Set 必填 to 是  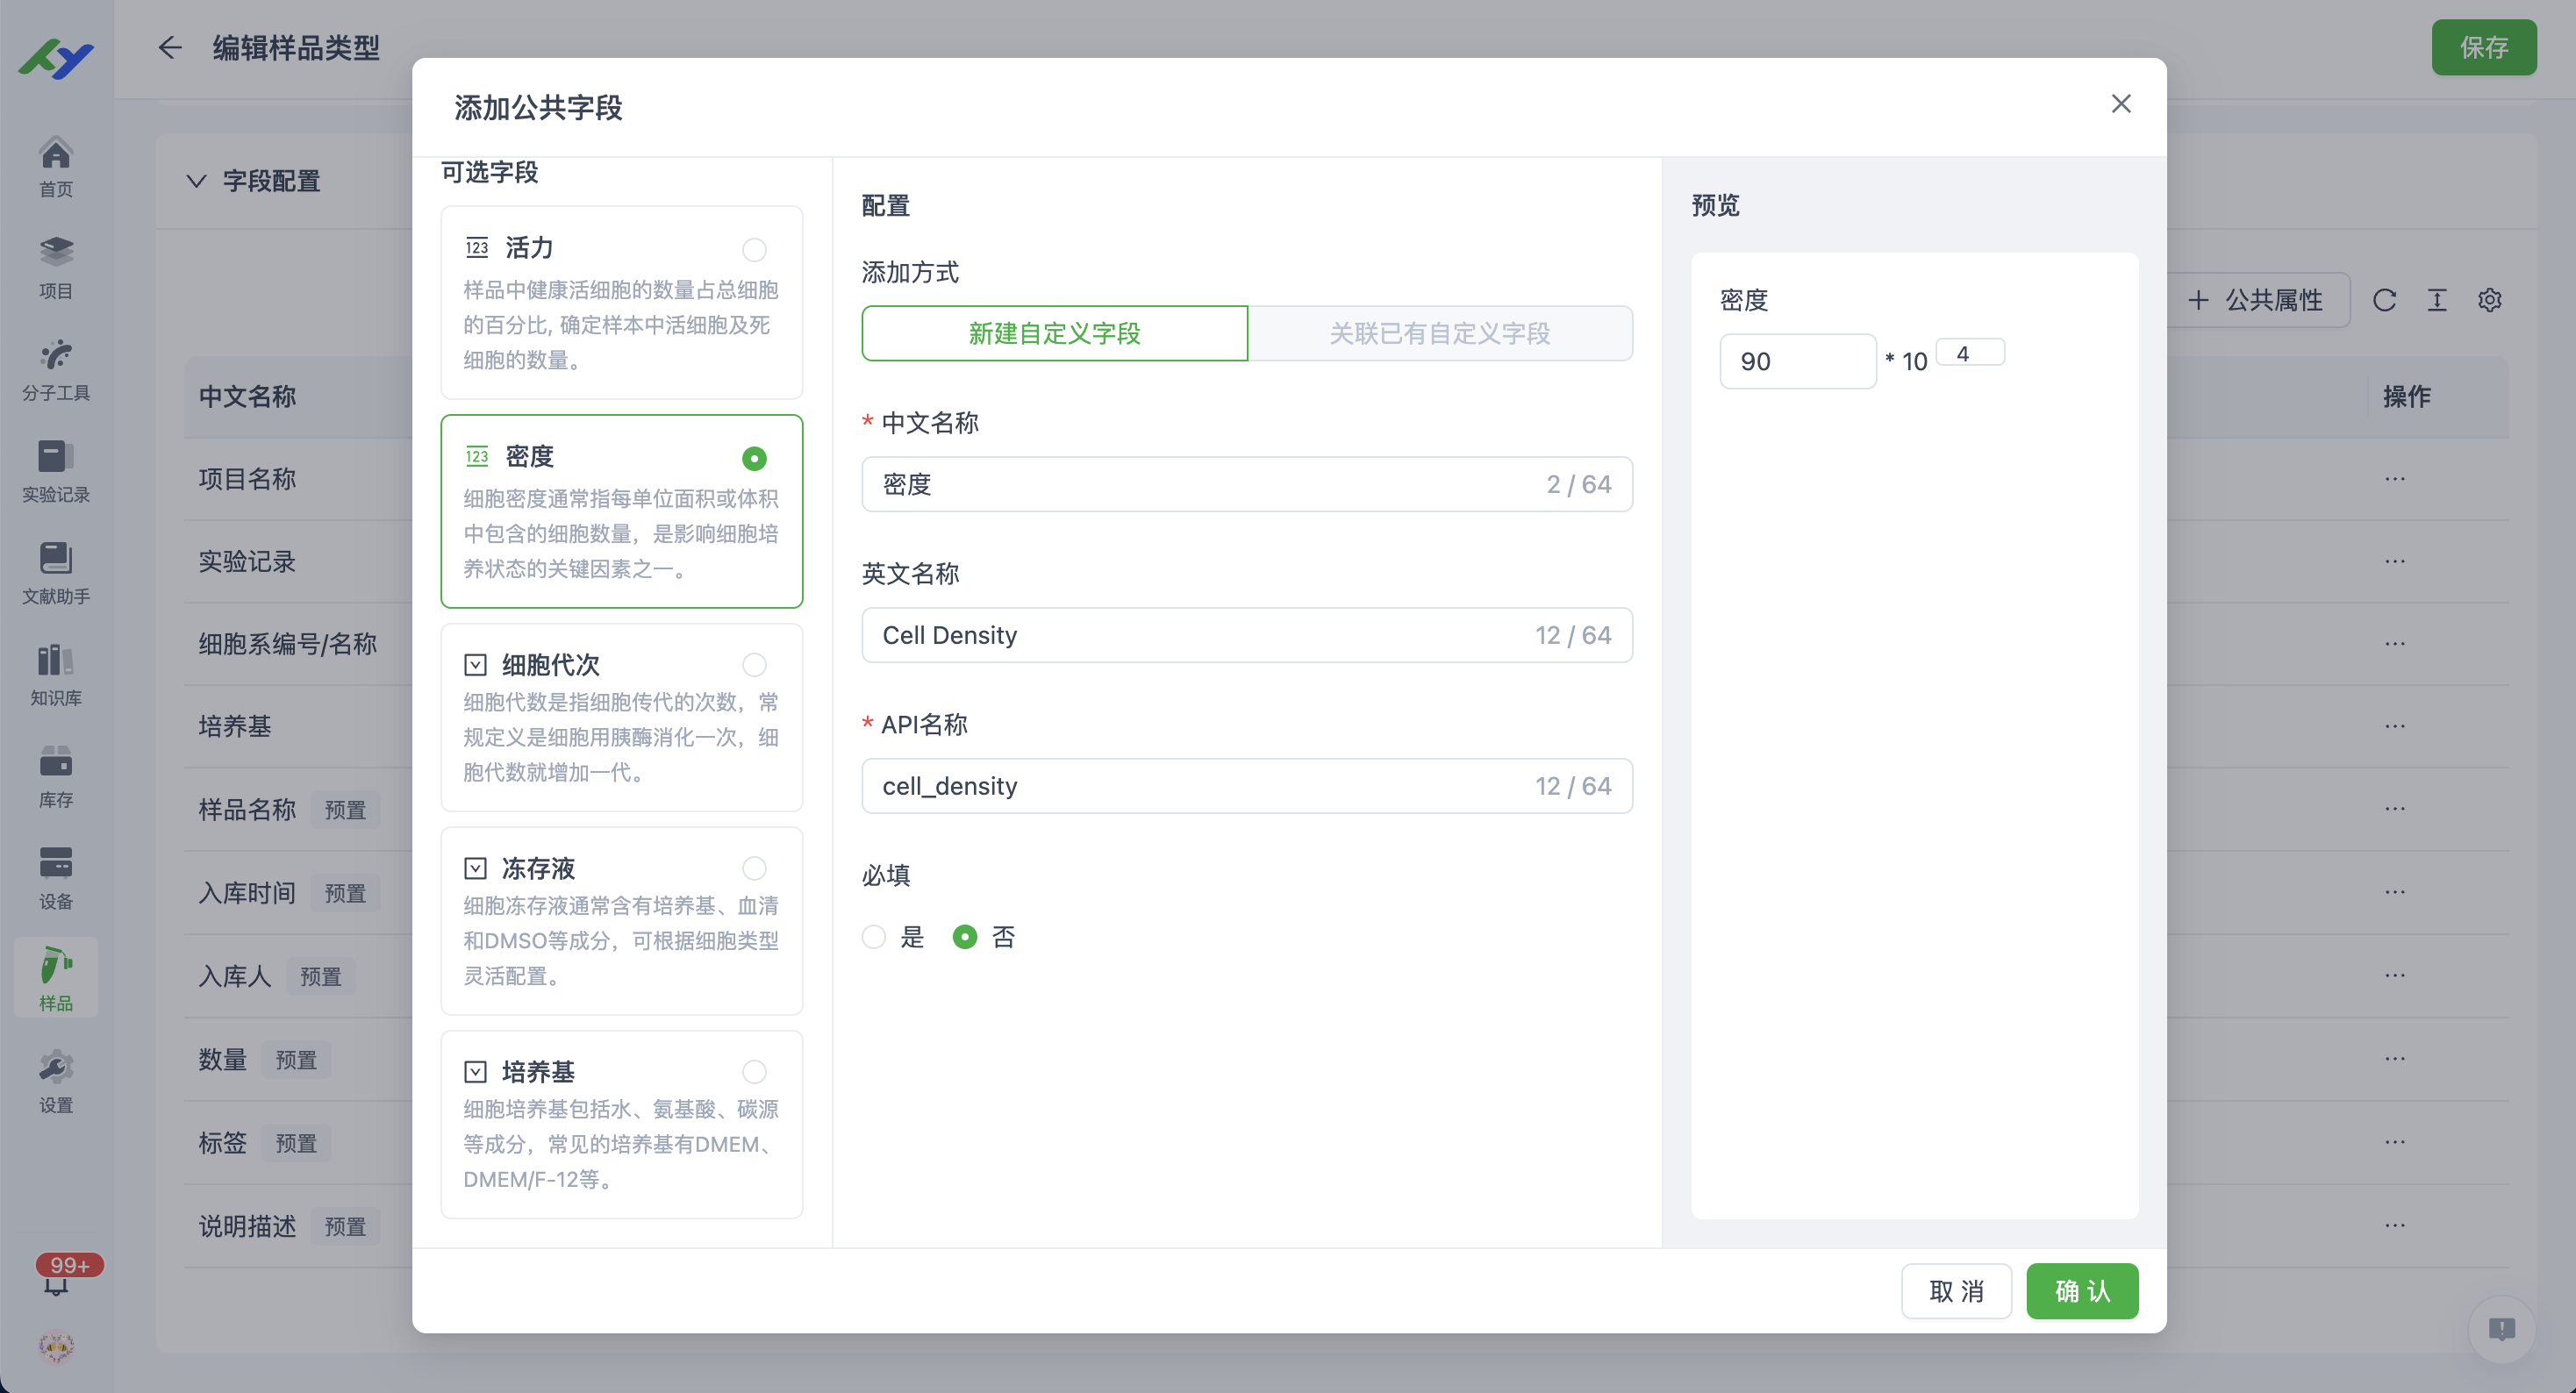pyautogui.click(x=874, y=937)
